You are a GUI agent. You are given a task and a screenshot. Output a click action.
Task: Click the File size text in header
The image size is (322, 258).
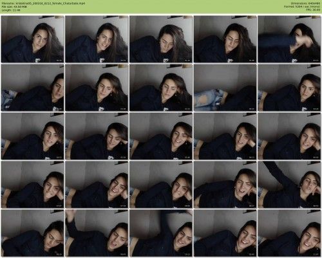point(14,6)
